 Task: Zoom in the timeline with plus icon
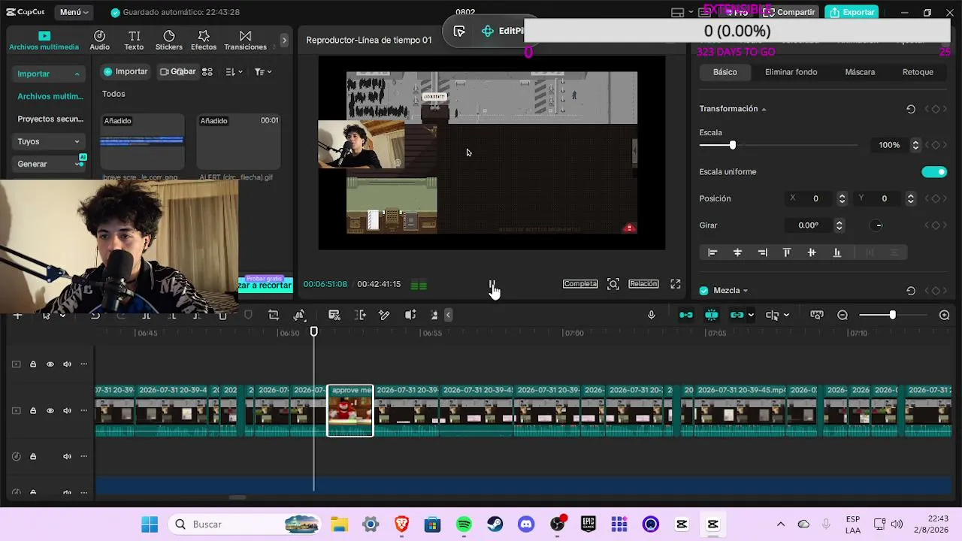click(945, 316)
